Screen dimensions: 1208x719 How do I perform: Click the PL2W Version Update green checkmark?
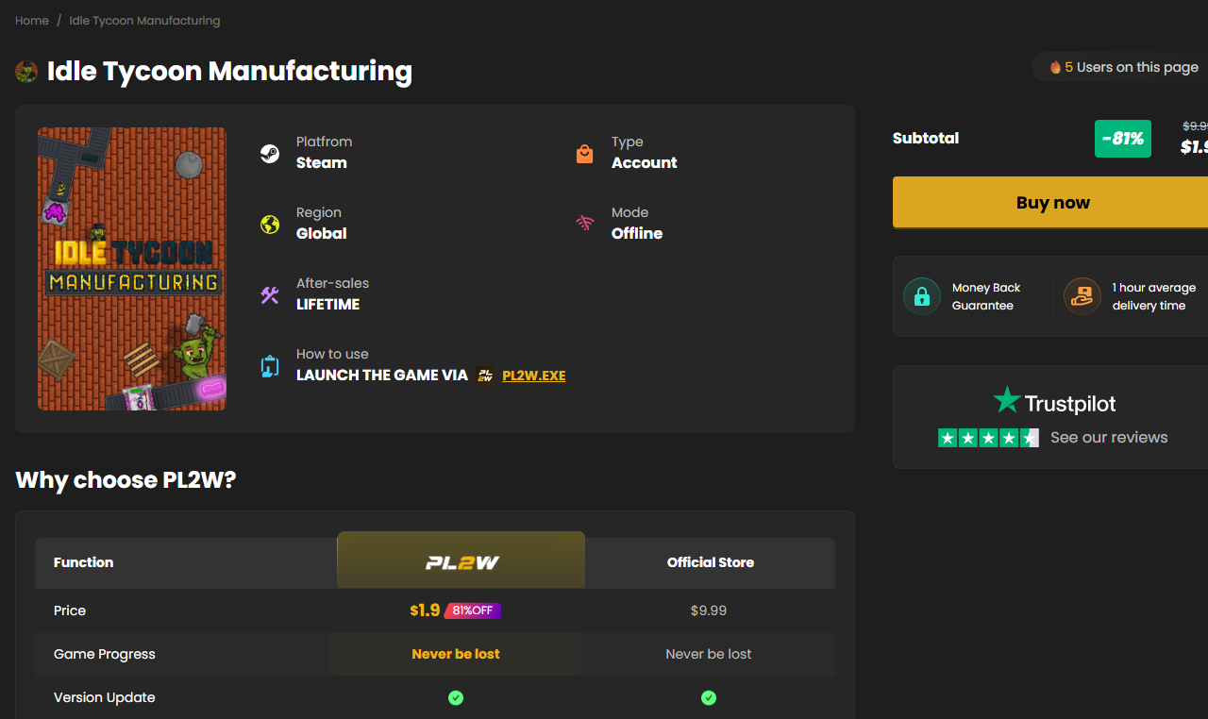click(x=456, y=698)
